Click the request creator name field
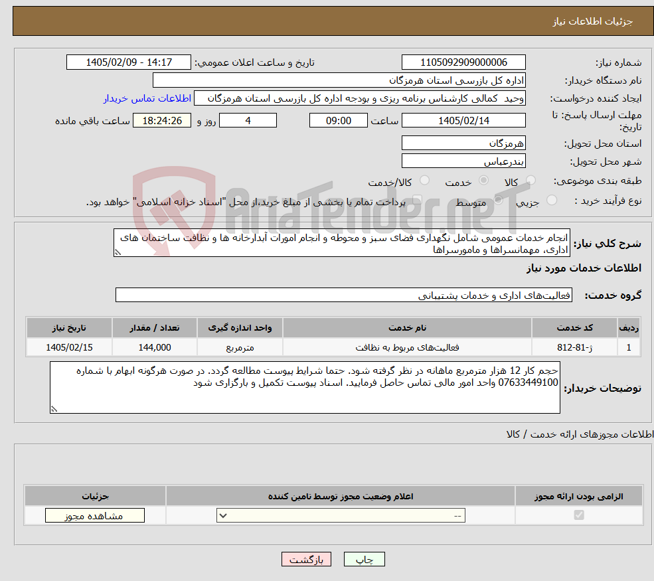Viewport: 654px width, 581px height. coord(359,98)
